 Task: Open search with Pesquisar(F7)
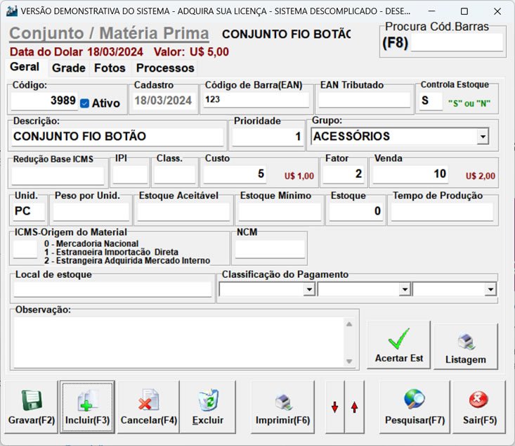(x=415, y=407)
